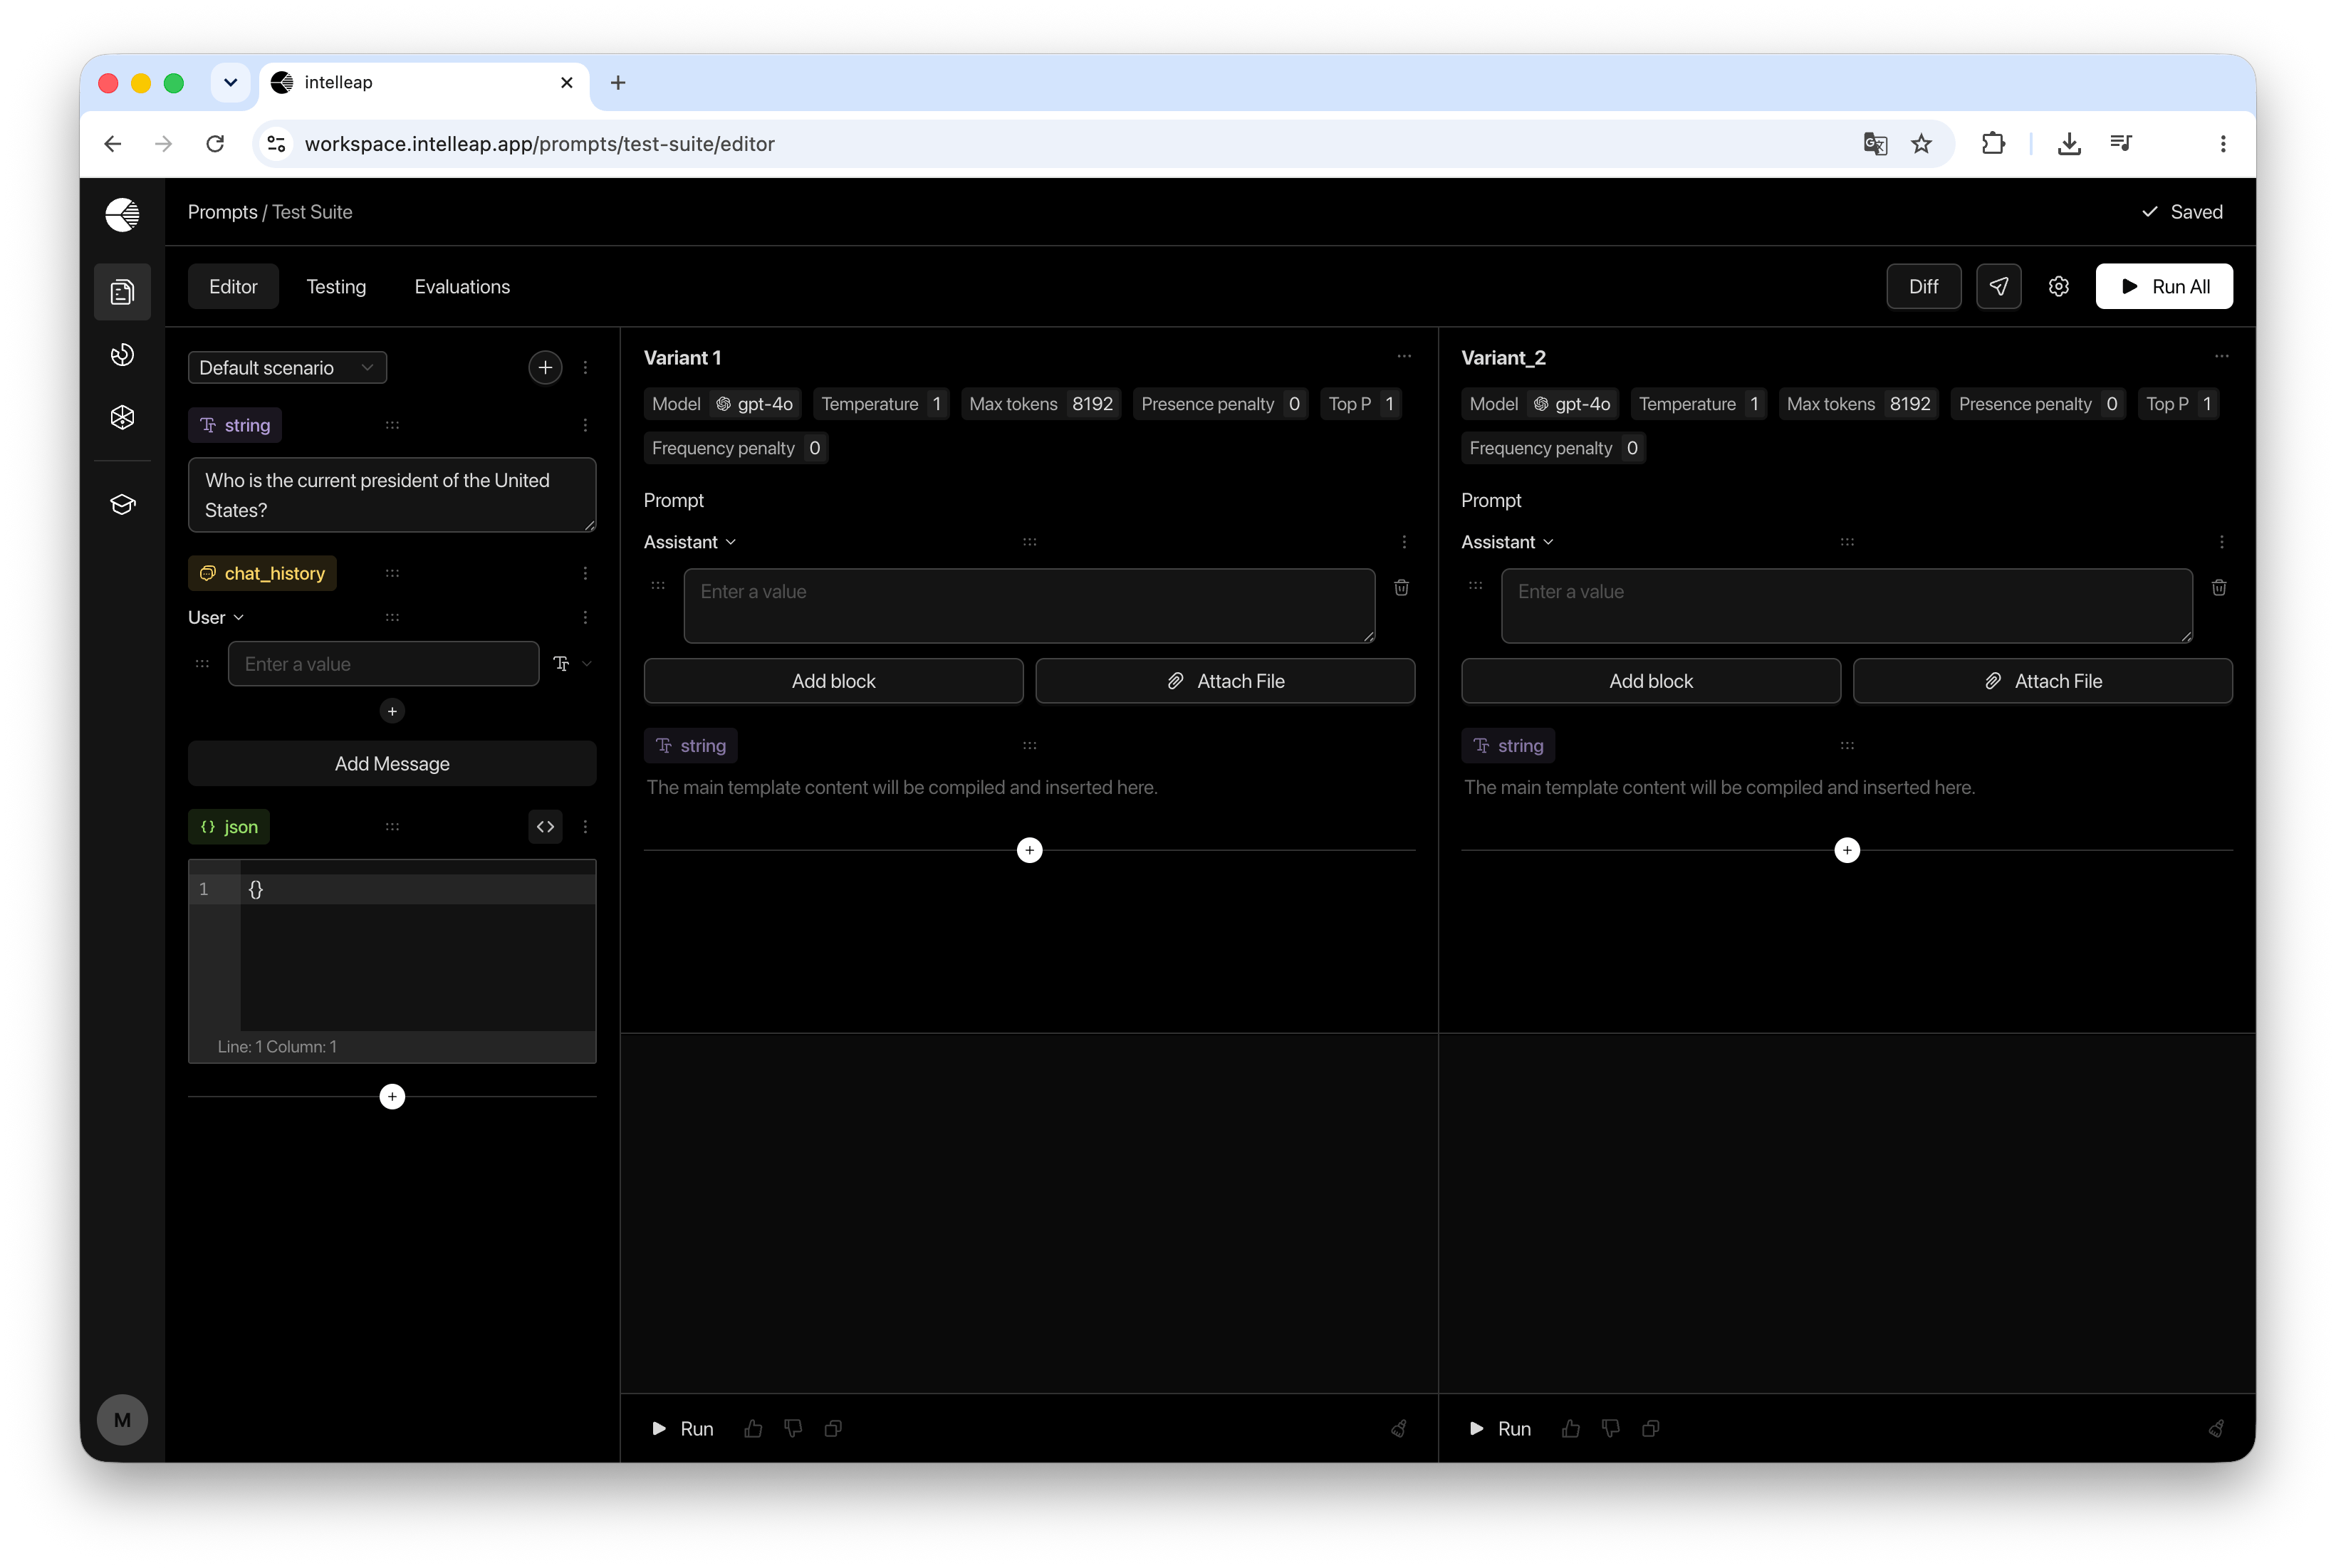The height and width of the screenshot is (1568, 2336).
Task: Click the Run All button
Action: click(x=2164, y=287)
